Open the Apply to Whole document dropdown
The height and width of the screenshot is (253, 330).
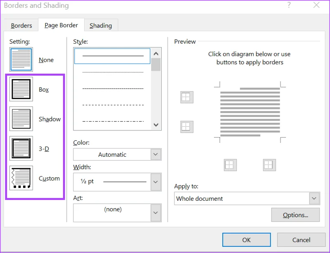click(247, 198)
